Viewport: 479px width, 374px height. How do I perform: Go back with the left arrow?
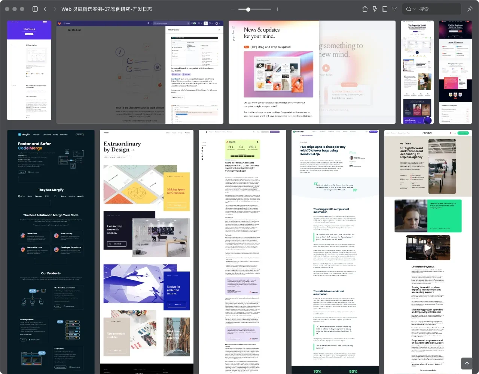coord(45,9)
